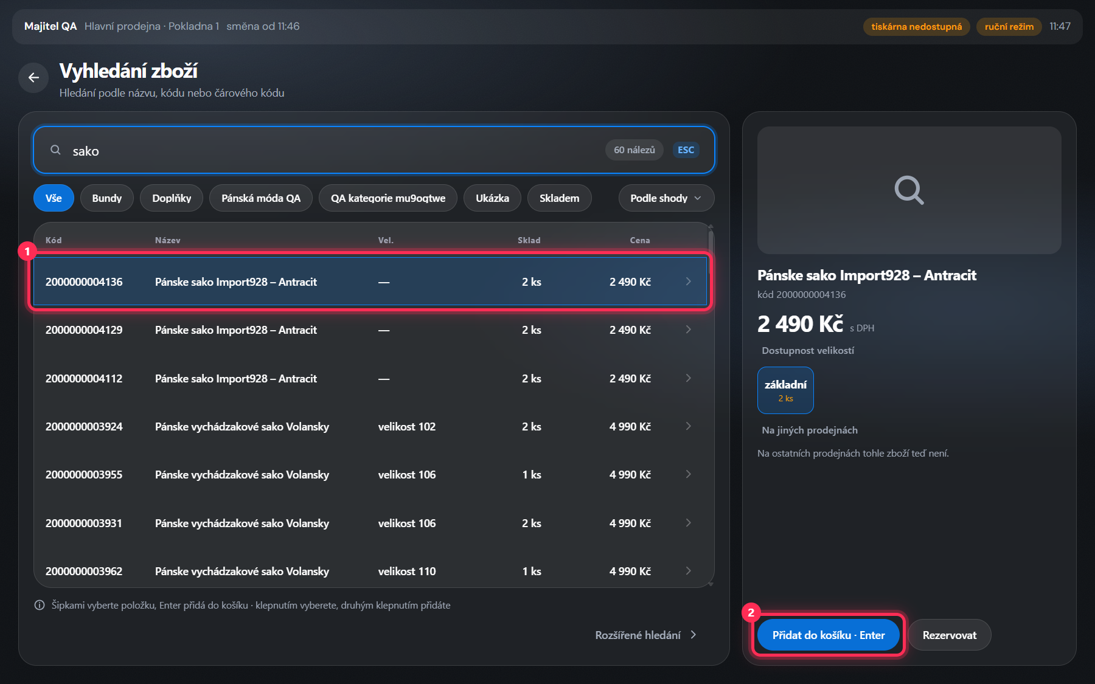Click Majitel QA user label
1095x684 pixels.
pos(50,26)
